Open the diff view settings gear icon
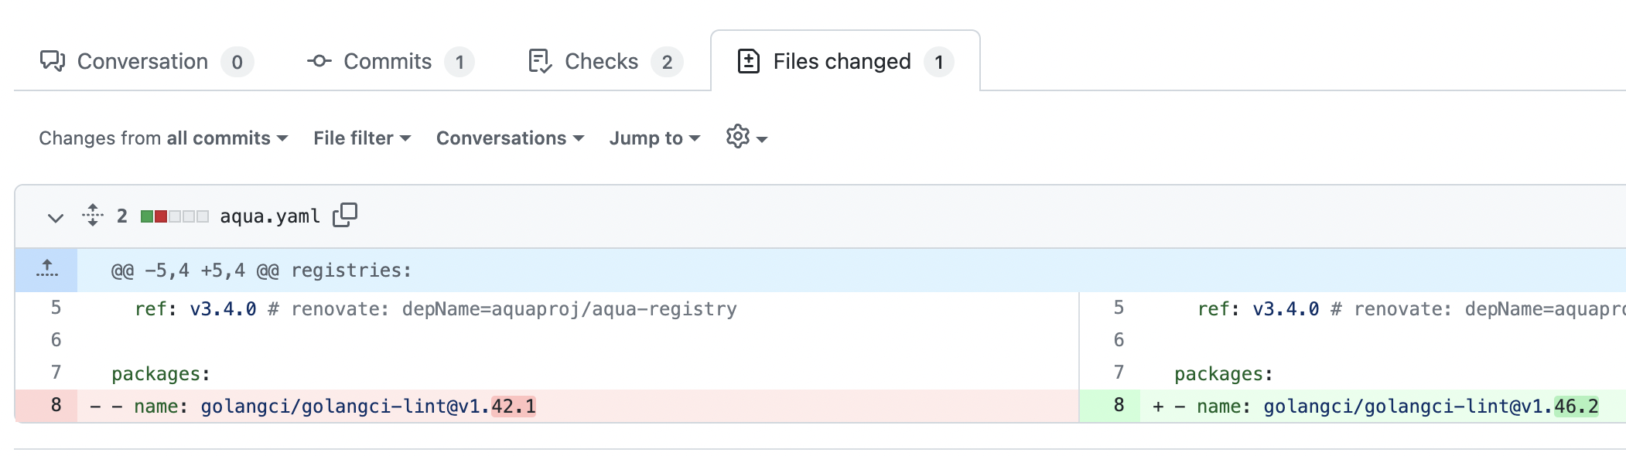This screenshot has width=1626, height=456. click(x=736, y=138)
